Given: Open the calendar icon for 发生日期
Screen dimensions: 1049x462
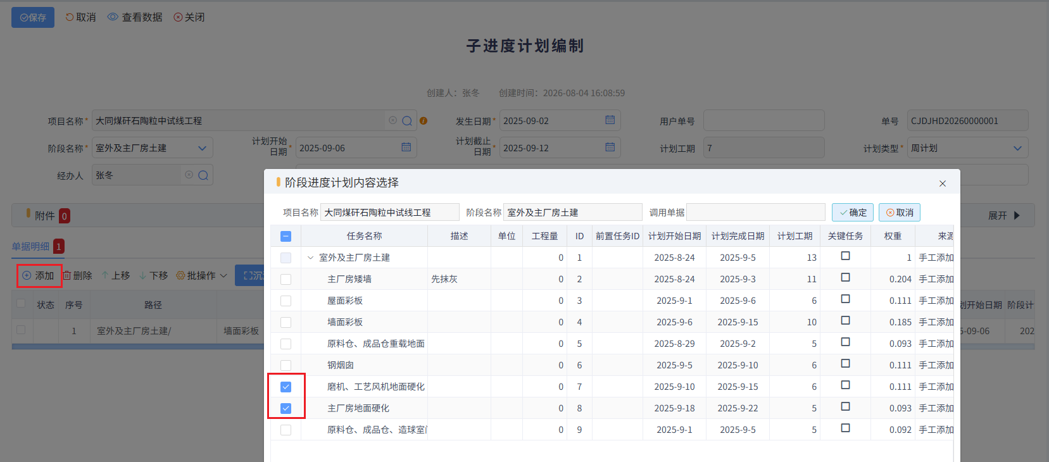Looking at the screenshot, I should (x=610, y=120).
